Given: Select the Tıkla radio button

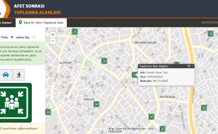Looking at the screenshot, I should (12, 37).
